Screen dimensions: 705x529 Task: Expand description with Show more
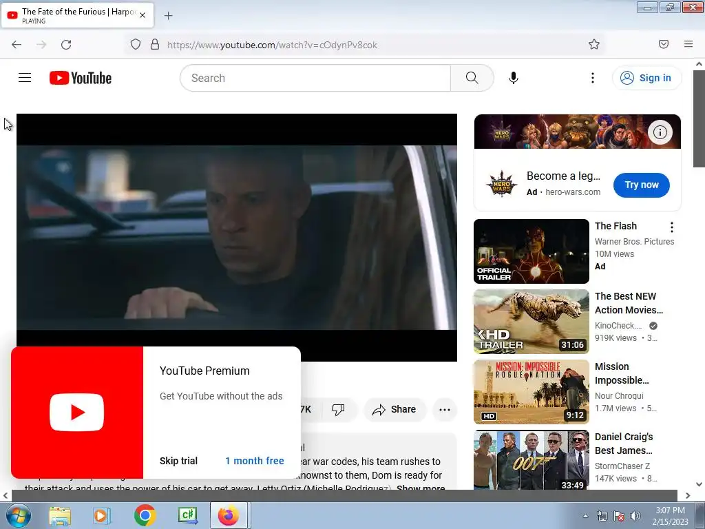point(421,487)
